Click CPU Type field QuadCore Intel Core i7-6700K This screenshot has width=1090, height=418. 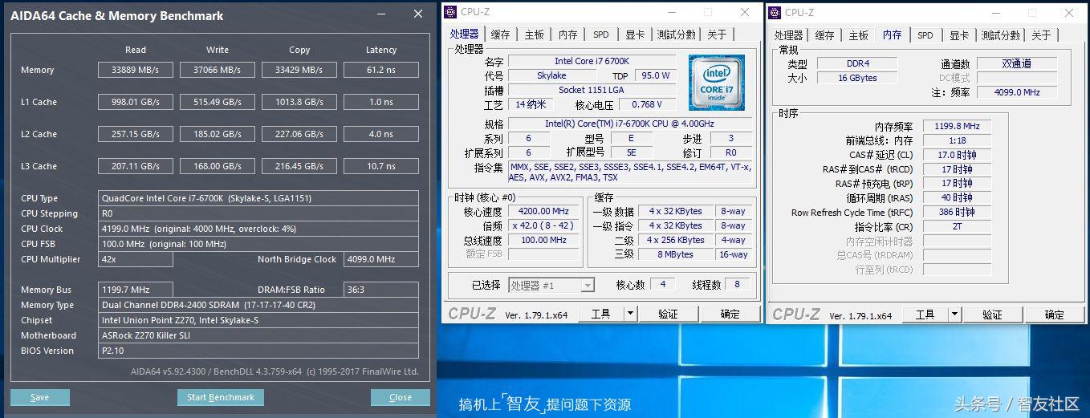coord(258,198)
